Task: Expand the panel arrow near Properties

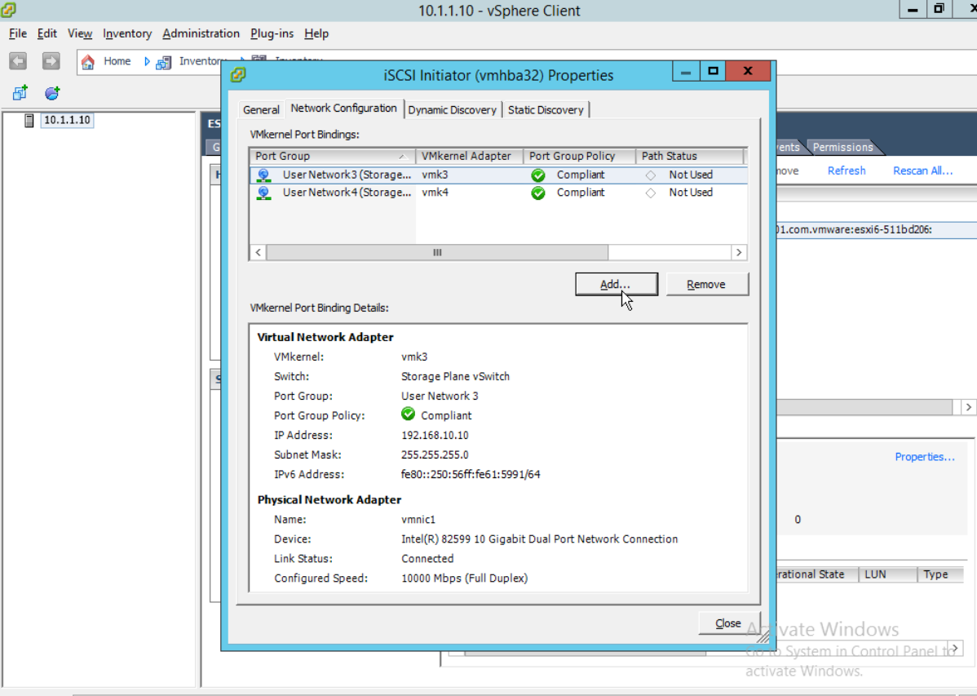Action: (x=969, y=406)
